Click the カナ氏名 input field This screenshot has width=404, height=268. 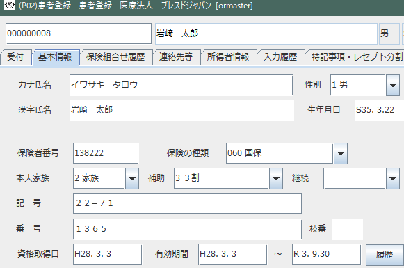pos(181,85)
